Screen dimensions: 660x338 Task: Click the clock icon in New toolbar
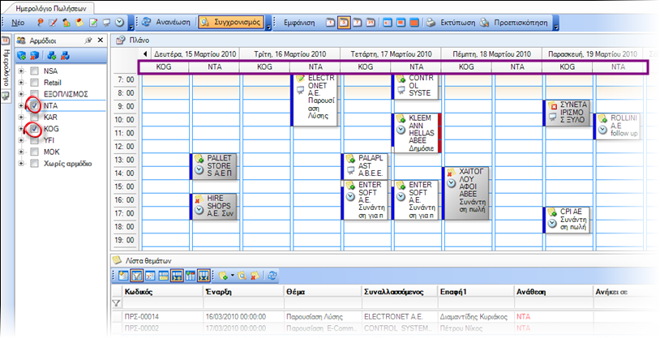pos(119,23)
